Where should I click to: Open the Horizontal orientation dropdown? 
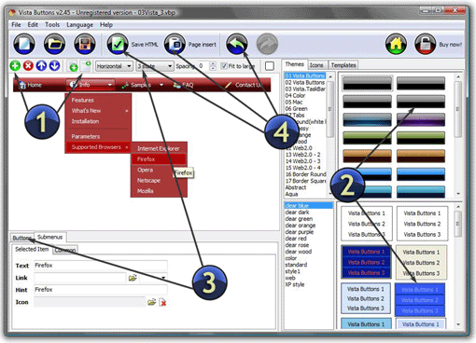click(x=114, y=66)
